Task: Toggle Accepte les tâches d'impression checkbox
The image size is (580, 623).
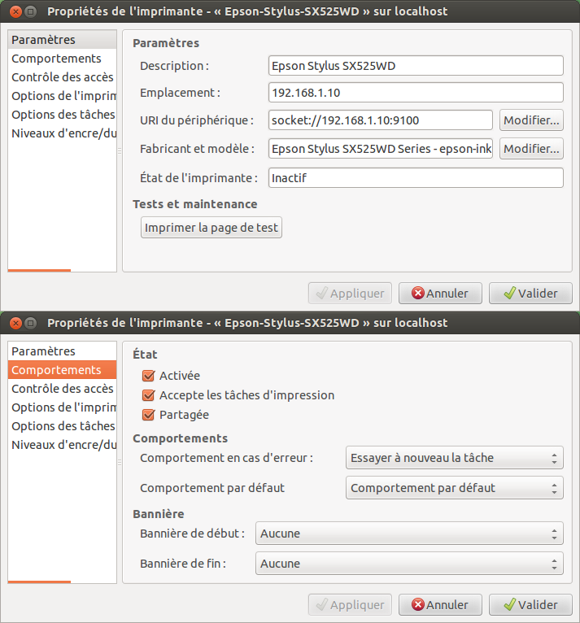Action: (x=148, y=395)
